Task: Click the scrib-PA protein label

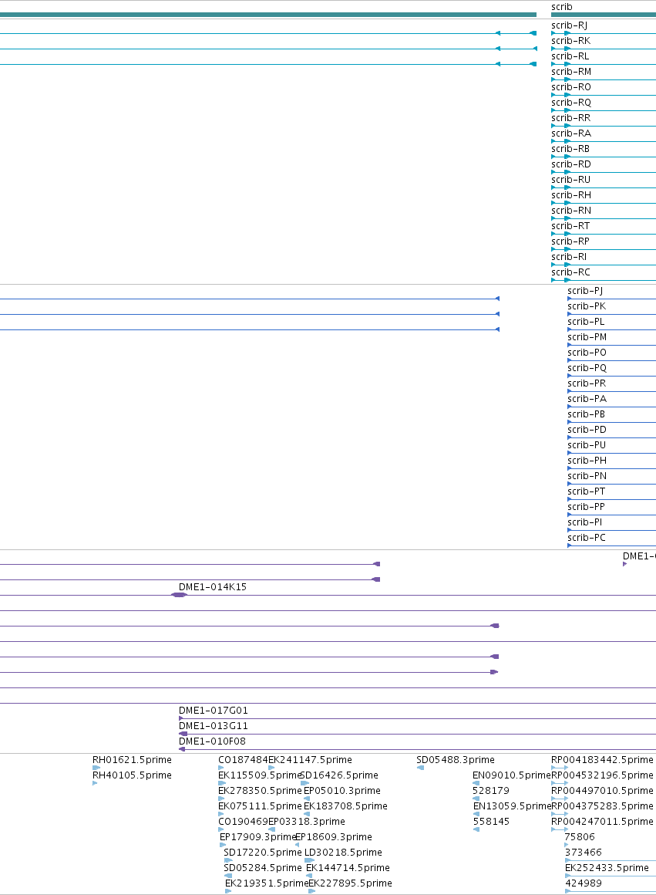Action: click(x=587, y=398)
